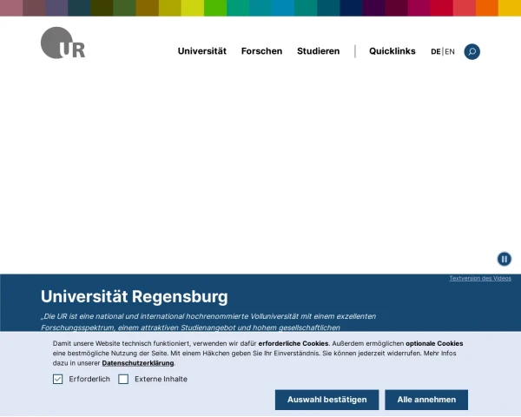Switch language to EN
The height and width of the screenshot is (417, 521).
pos(450,51)
